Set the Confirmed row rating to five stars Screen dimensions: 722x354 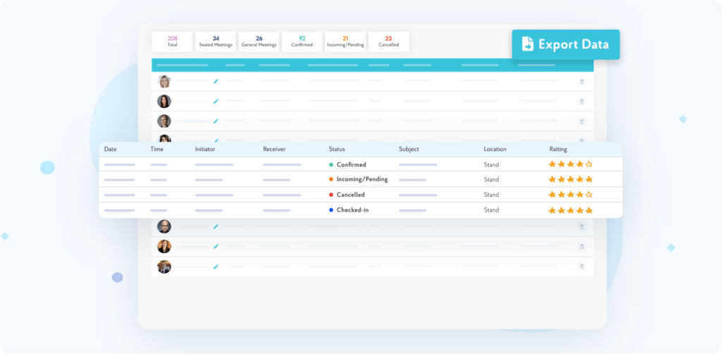pyautogui.click(x=589, y=164)
